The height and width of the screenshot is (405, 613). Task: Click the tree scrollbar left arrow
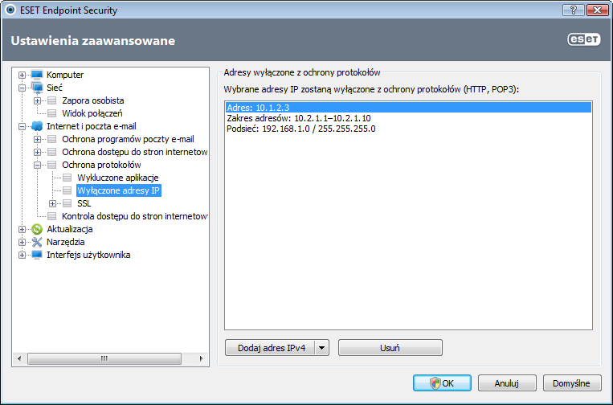[x=19, y=358]
